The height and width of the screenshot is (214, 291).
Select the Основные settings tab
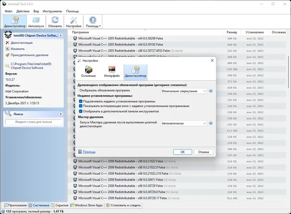[x=88, y=72]
